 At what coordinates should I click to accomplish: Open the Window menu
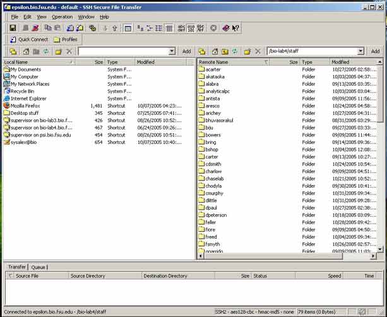coord(86,17)
